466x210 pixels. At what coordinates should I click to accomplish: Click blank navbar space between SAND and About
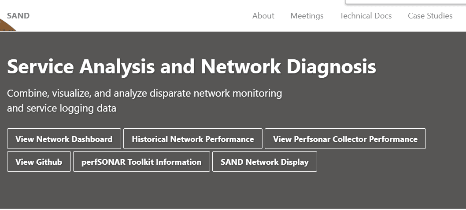[x=140, y=16]
